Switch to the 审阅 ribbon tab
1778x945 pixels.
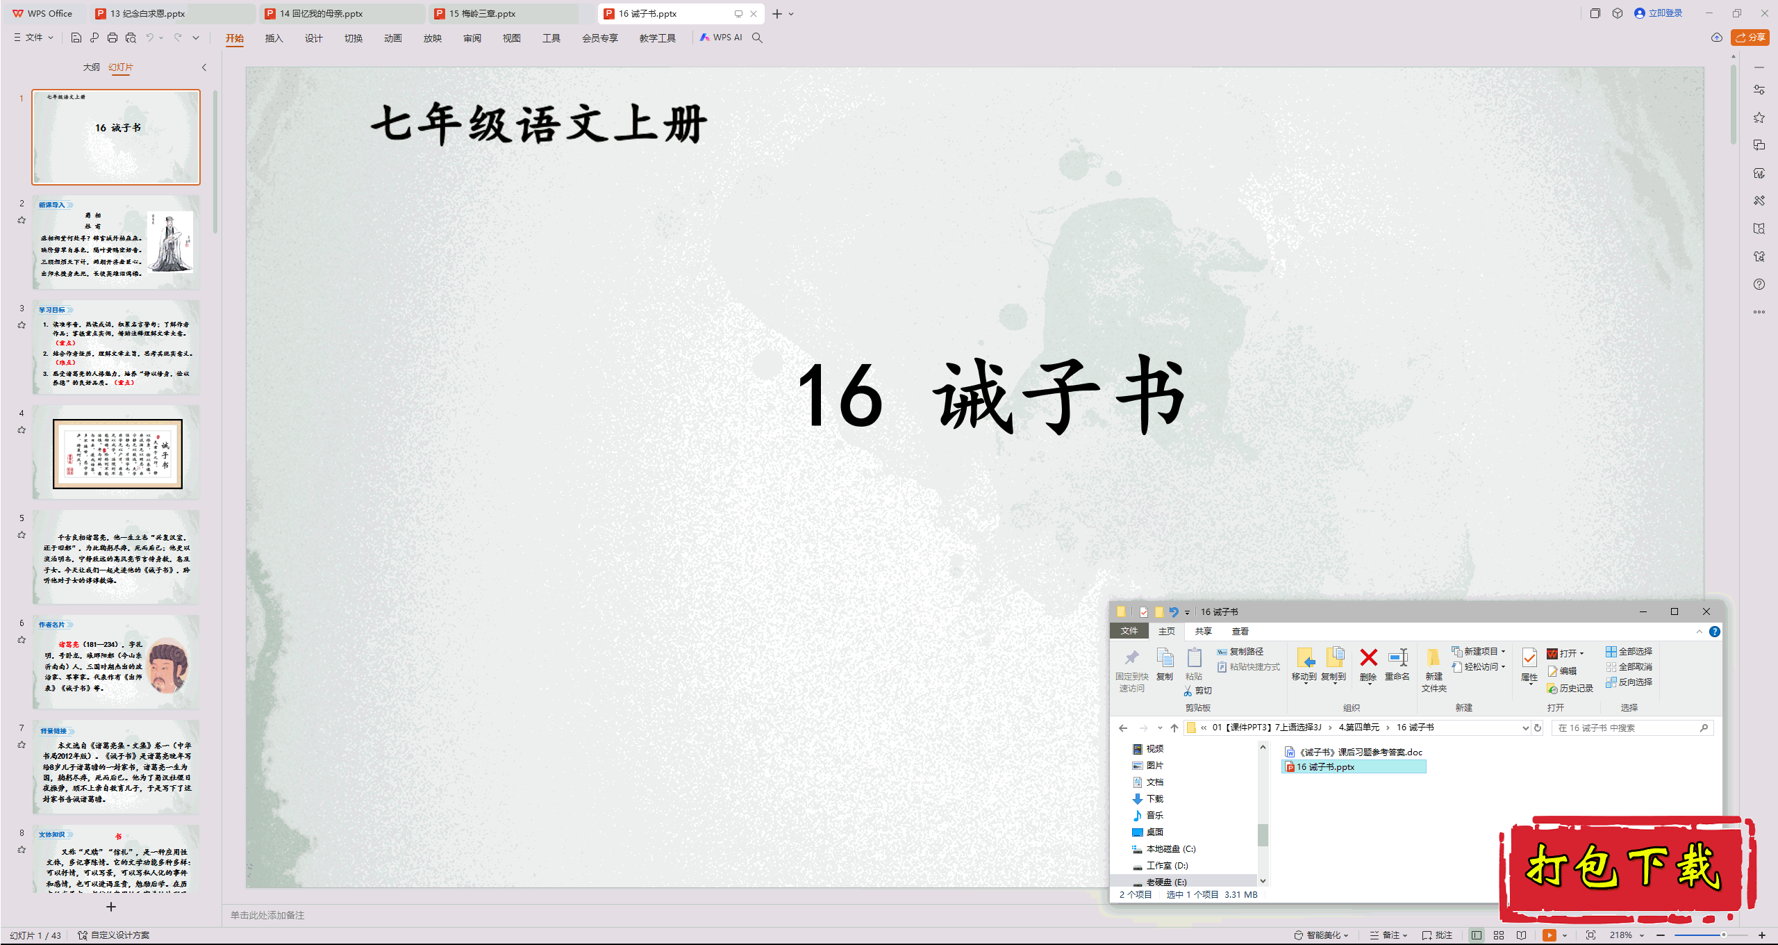(x=472, y=38)
